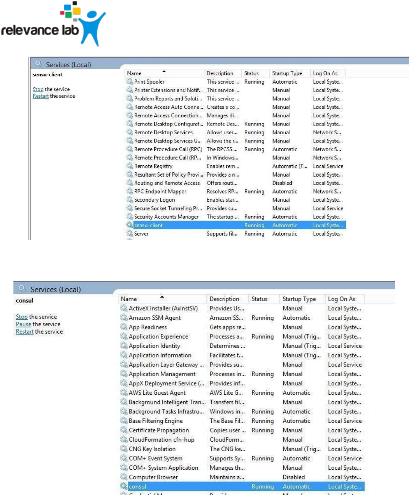Select 'Application Experience' service name
The height and width of the screenshot is (495, 409).
(x=159, y=336)
